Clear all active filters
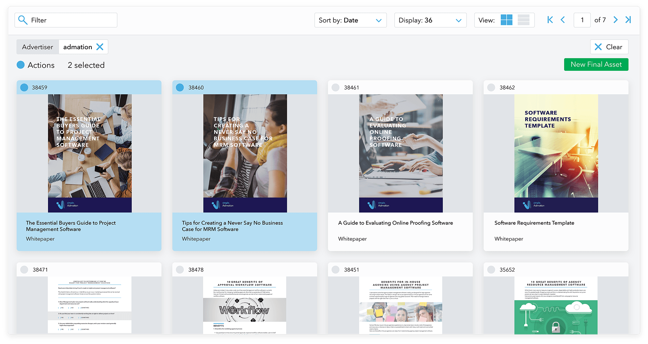Image resolution: width=648 pixels, height=344 pixels. click(x=609, y=47)
